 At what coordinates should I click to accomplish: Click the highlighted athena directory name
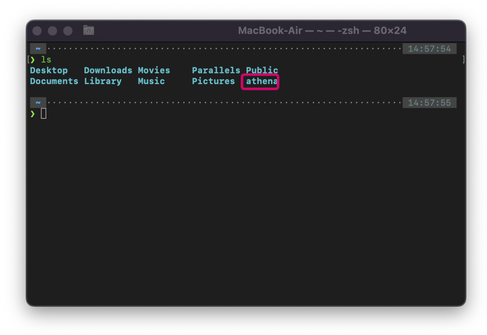pyautogui.click(x=261, y=81)
